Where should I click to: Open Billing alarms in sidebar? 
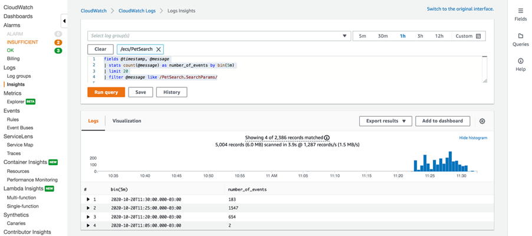(x=13, y=59)
